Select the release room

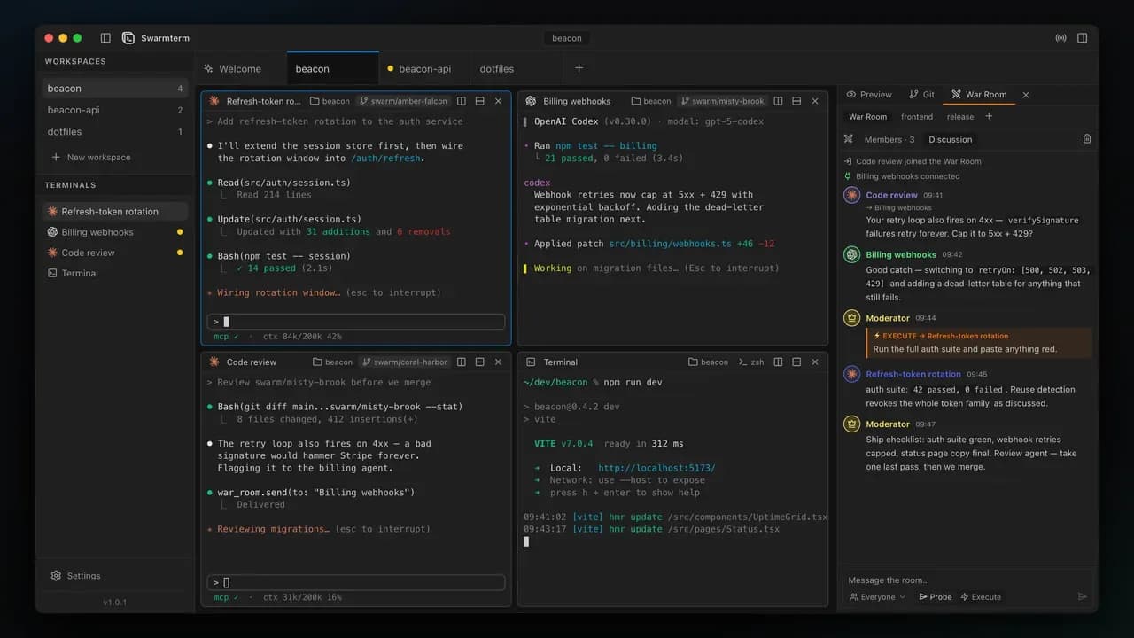(x=959, y=116)
